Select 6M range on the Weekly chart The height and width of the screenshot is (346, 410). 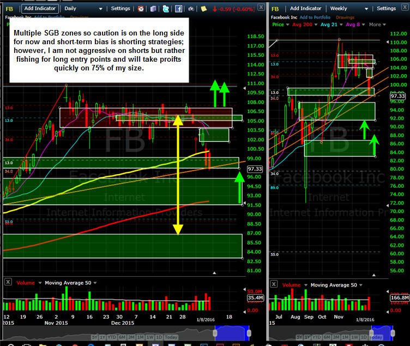327,337
